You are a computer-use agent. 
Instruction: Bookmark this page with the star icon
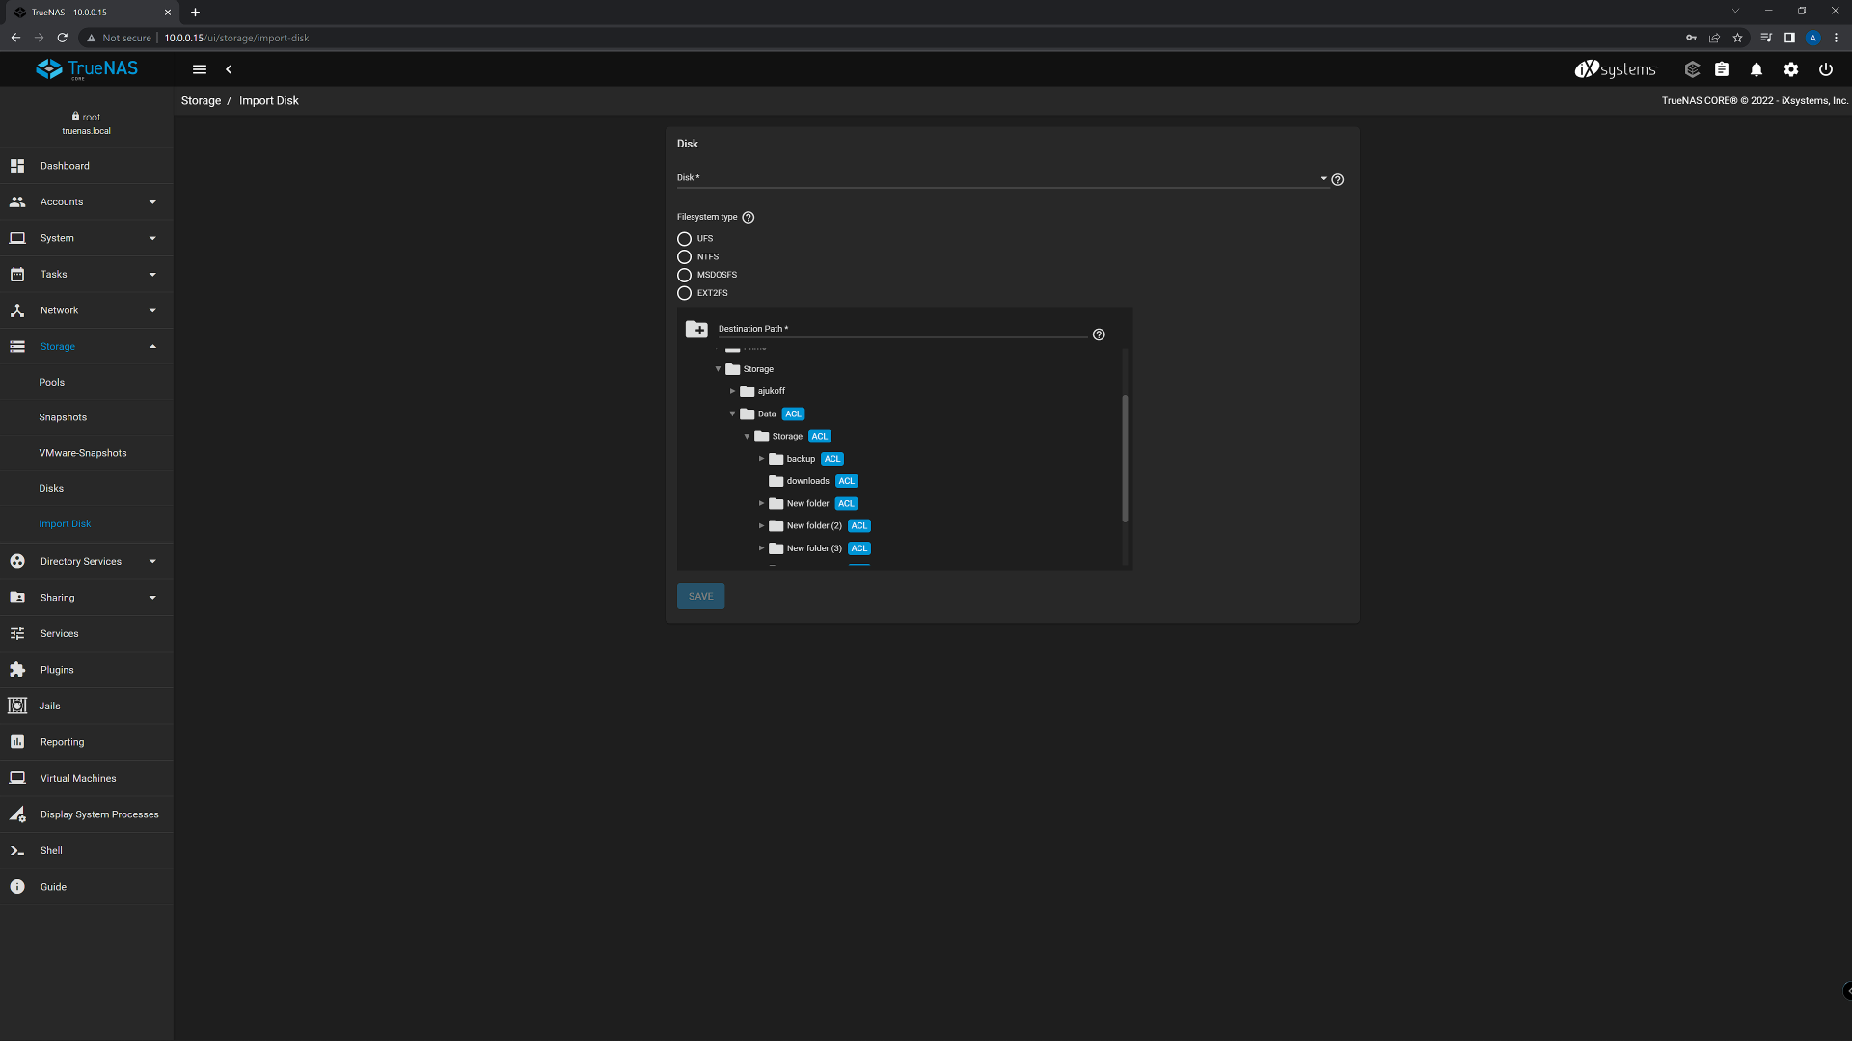[x=1738, y=38]
